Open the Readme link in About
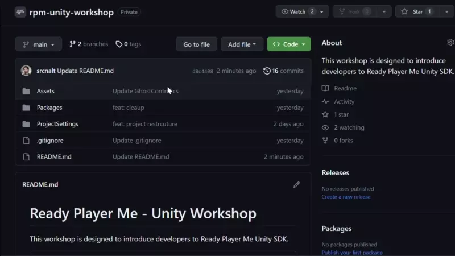This screenshot has width=455, height=256. point(345,88)
